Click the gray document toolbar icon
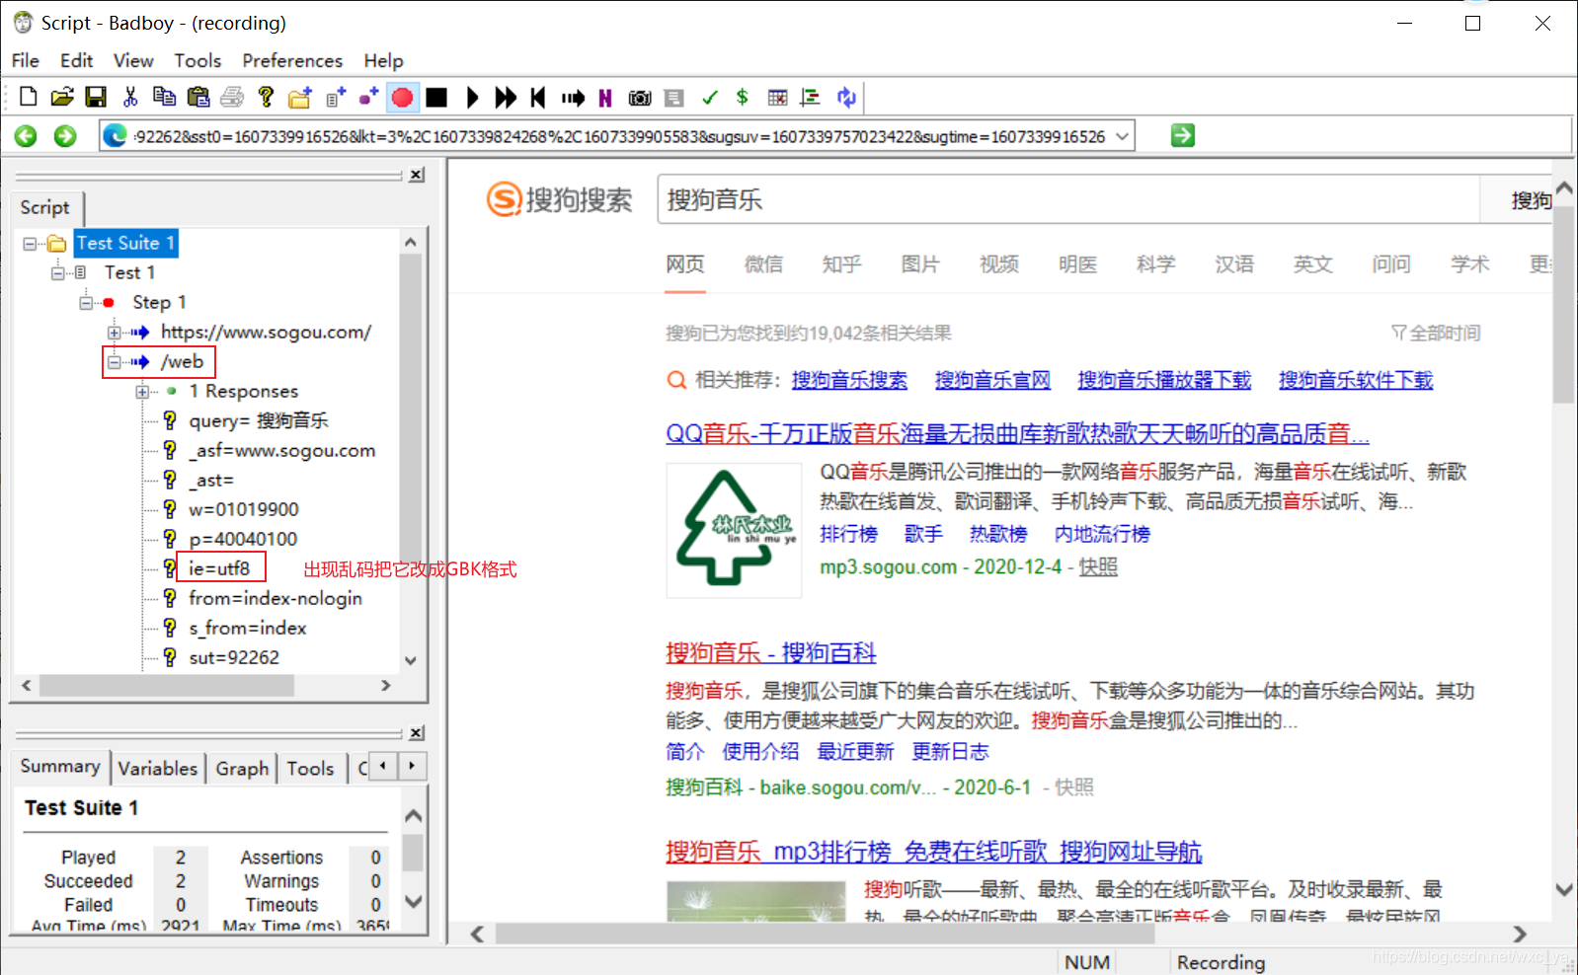Viewport: 1578px width, 975px height. pyautogui.click(x=674, y=97)
